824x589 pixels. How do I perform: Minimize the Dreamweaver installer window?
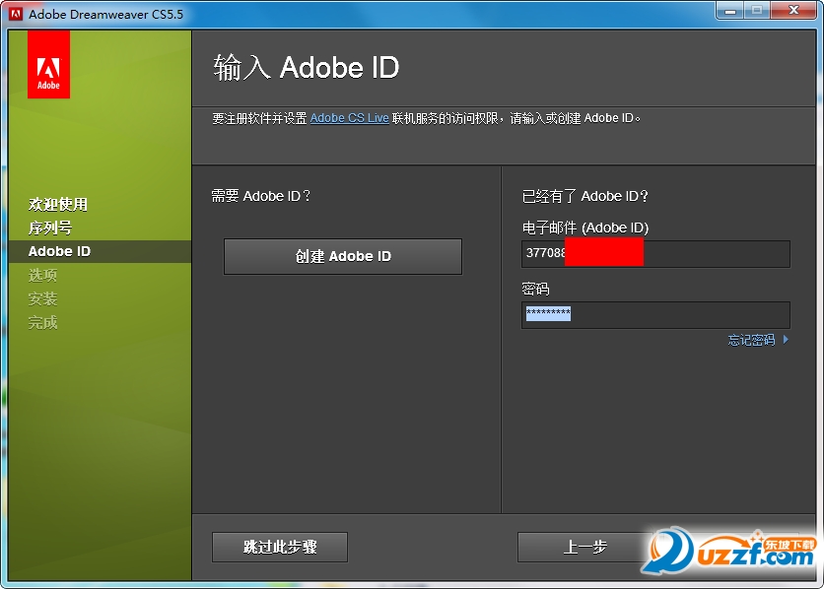(730, 11)
